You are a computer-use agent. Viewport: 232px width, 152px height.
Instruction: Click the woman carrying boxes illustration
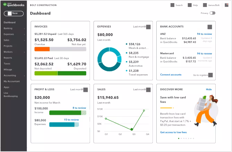click(206, 110)
